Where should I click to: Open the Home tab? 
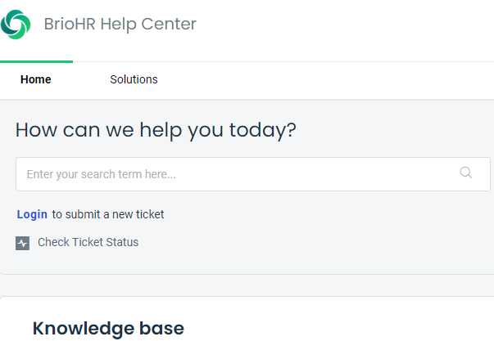click(x=35, y=79)
